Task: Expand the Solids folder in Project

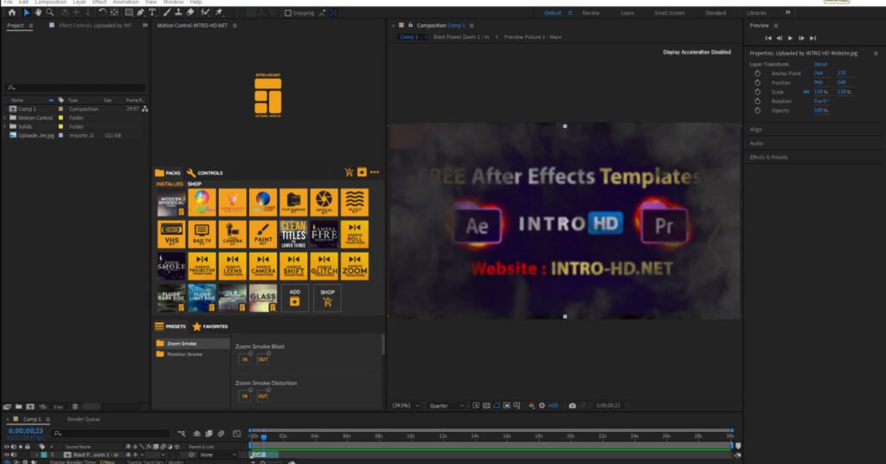Action: coord(5,126)
